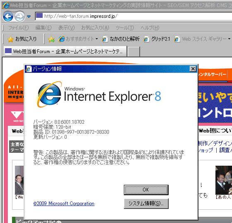Open the おすすめサイト dropdown
Viewport: 232px width, 223px height.
(78, 39)
